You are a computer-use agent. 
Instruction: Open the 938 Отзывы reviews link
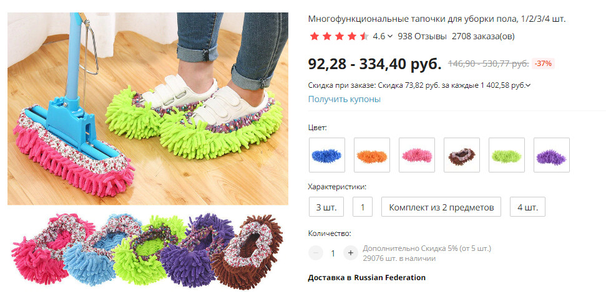[x=422, y=36]
